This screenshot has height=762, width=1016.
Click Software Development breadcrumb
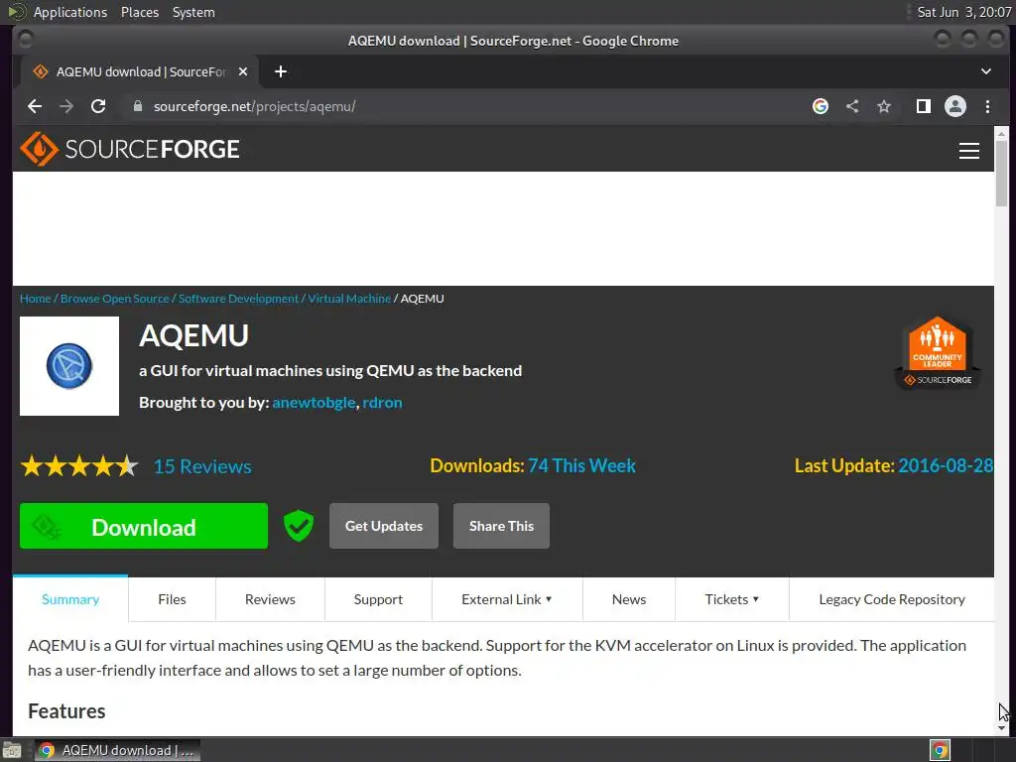pos(238,299)
